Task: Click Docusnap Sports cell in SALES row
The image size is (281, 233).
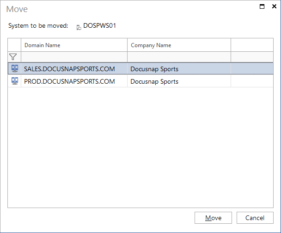Action: (179, 69)
